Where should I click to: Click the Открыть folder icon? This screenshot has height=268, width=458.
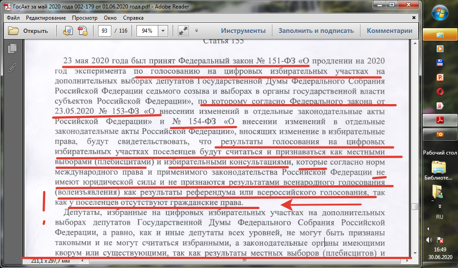(13, 31)
